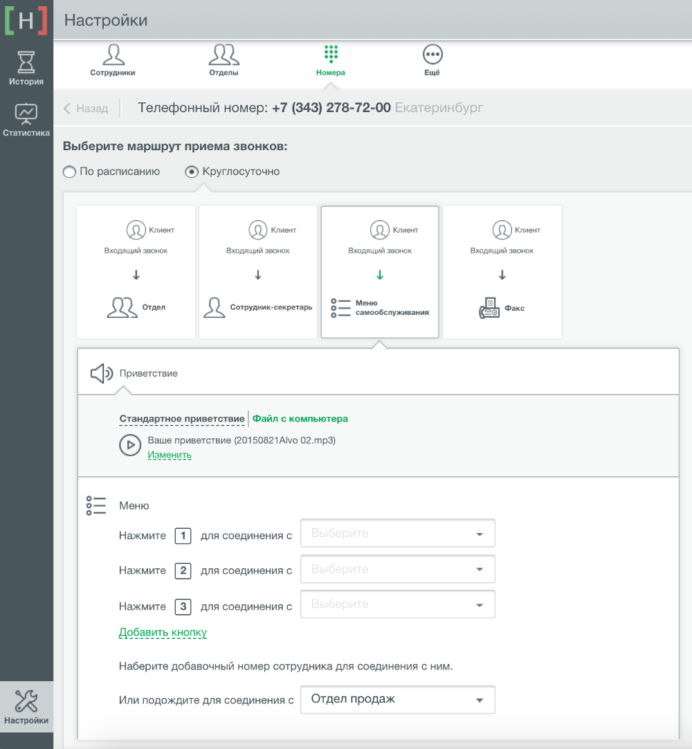Click the person icon beside Сотрудник-секретарь
Screen dimensions: 692x749
point(214,307)
